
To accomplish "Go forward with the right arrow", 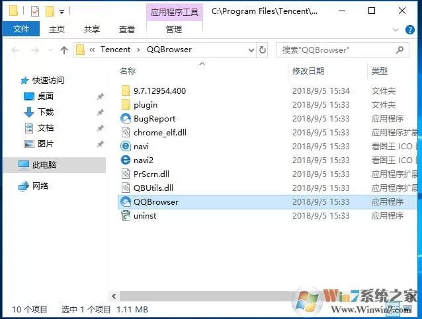I will (35, 50).
